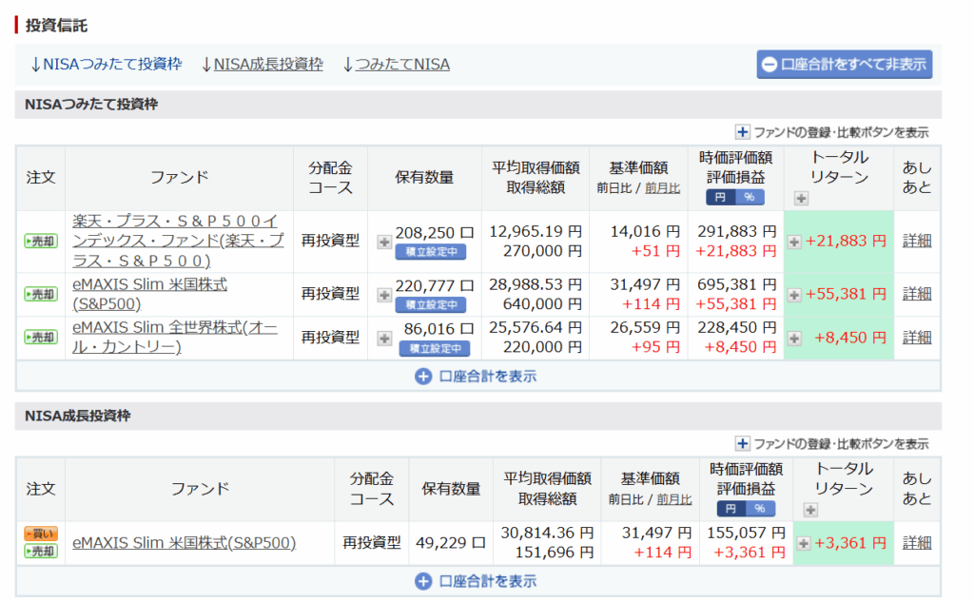
Task: Expand total return plus beside +55,381 円
Action: pos(794,295)
